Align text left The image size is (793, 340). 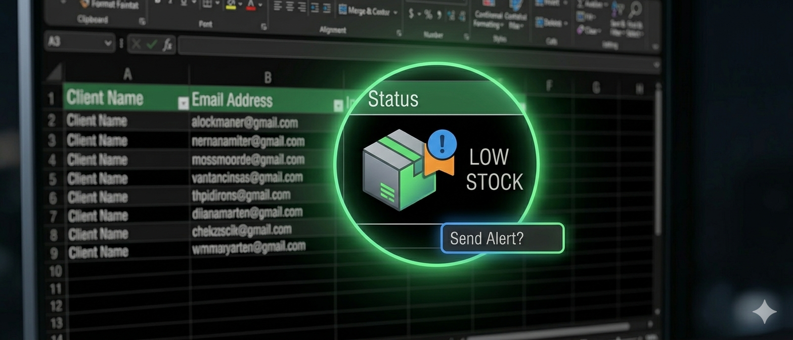pos(278,7)
